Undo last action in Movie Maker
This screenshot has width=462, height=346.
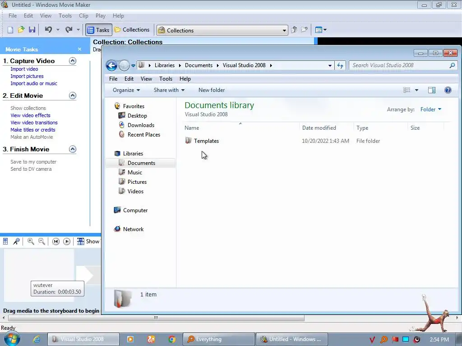click(x=48, y=30)
